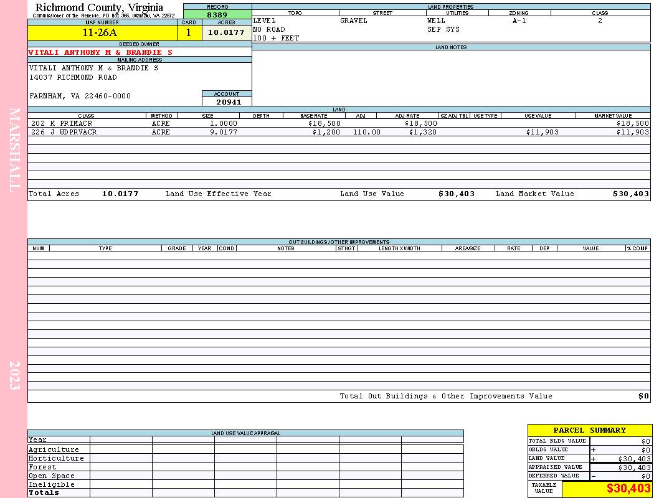Click the LAND NOTES header
The height and width of the screenshot is (498, 654).
pos(451,47)
